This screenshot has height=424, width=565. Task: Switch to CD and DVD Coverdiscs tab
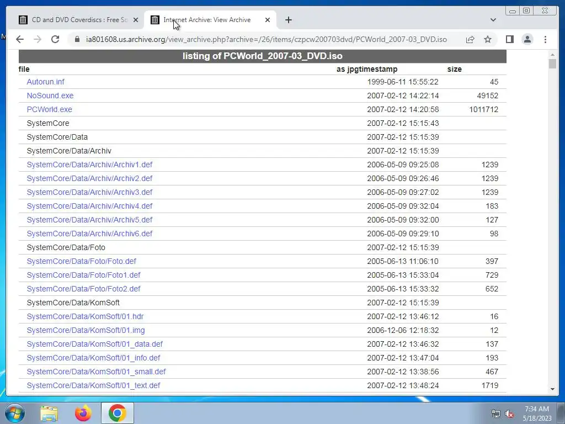click(x=78, y=20)
